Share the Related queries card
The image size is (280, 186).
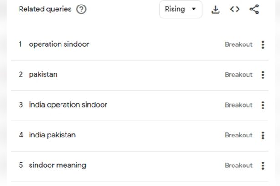tap(254, 9)
